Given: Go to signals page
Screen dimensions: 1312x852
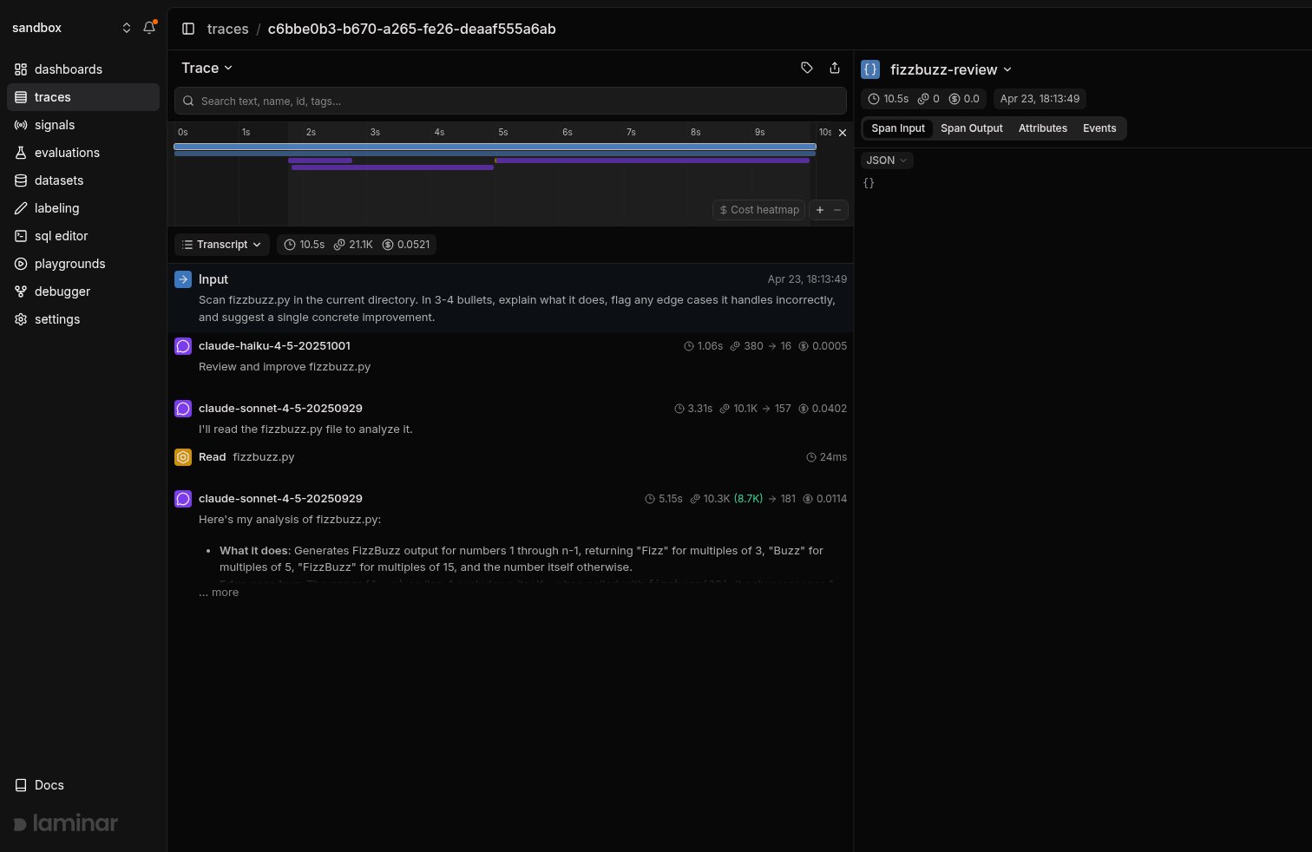Looking at the screenshot, I should tap(83, 125).
